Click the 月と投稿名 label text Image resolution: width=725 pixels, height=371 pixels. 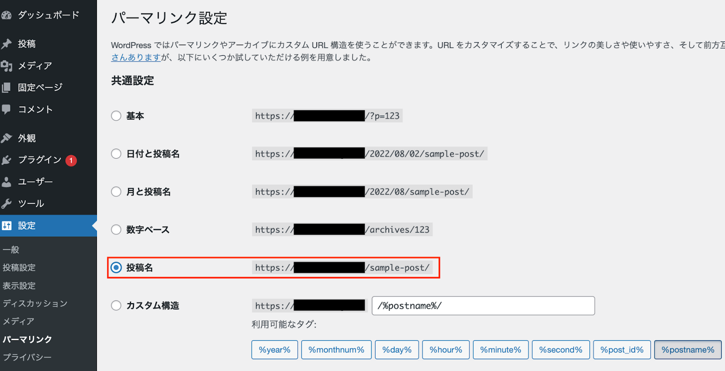(x=148, y=192)
